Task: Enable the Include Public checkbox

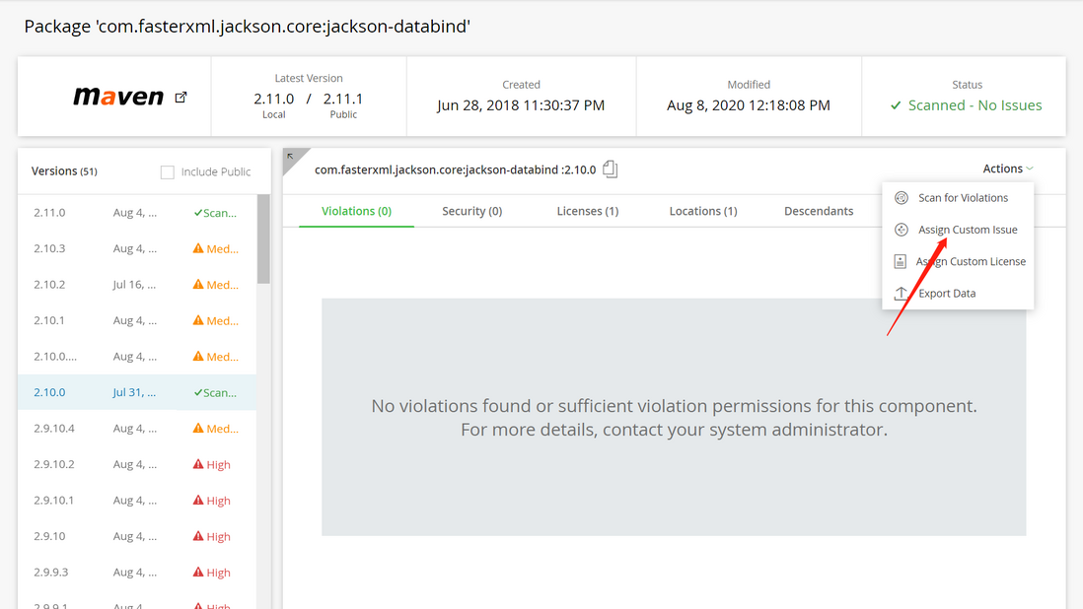Action: pyautogui.click(x=167, y=171)
